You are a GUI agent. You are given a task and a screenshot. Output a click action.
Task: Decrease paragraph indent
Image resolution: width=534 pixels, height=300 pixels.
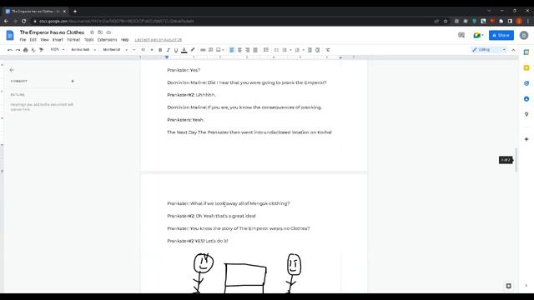point(310,50)
